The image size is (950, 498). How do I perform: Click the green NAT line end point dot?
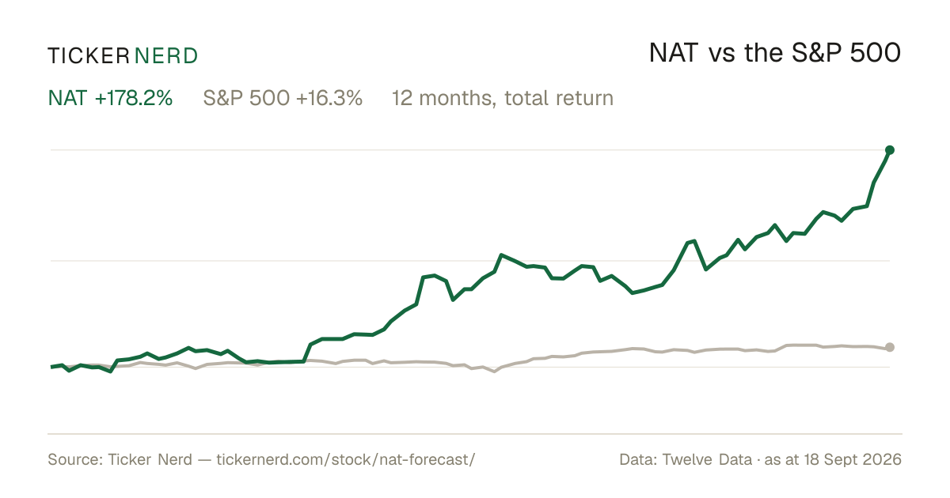(x=890, y=149)
